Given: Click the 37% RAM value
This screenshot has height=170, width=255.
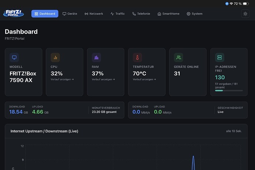Looking at the screenshot, I should pos(98,74).
